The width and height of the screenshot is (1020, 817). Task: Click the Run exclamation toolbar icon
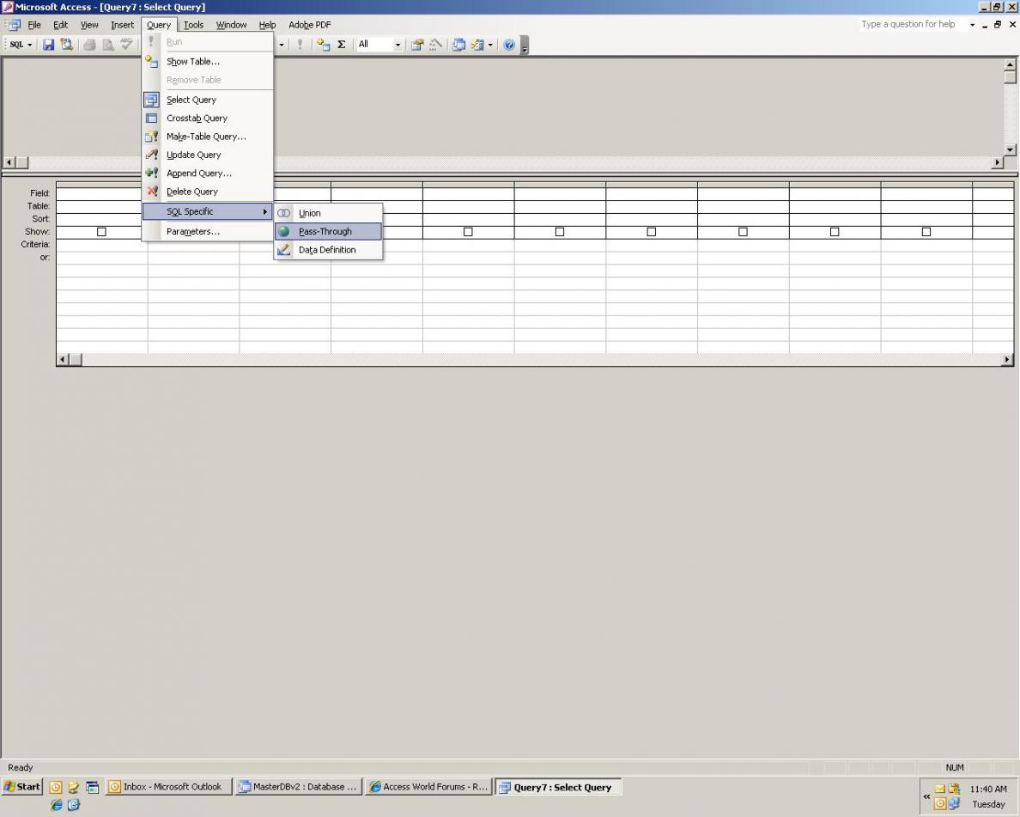[x=300, y=45]
